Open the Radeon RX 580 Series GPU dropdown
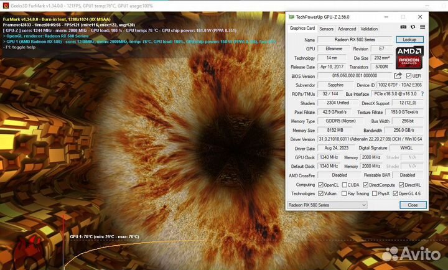Viewport: 448px width, 270px height. coord(327,205)
